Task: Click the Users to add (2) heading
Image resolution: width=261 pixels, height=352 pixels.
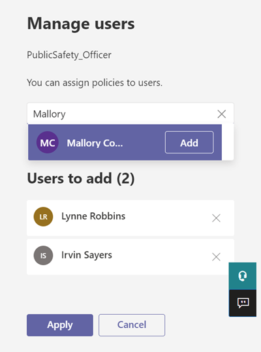Action: [81, 178]
